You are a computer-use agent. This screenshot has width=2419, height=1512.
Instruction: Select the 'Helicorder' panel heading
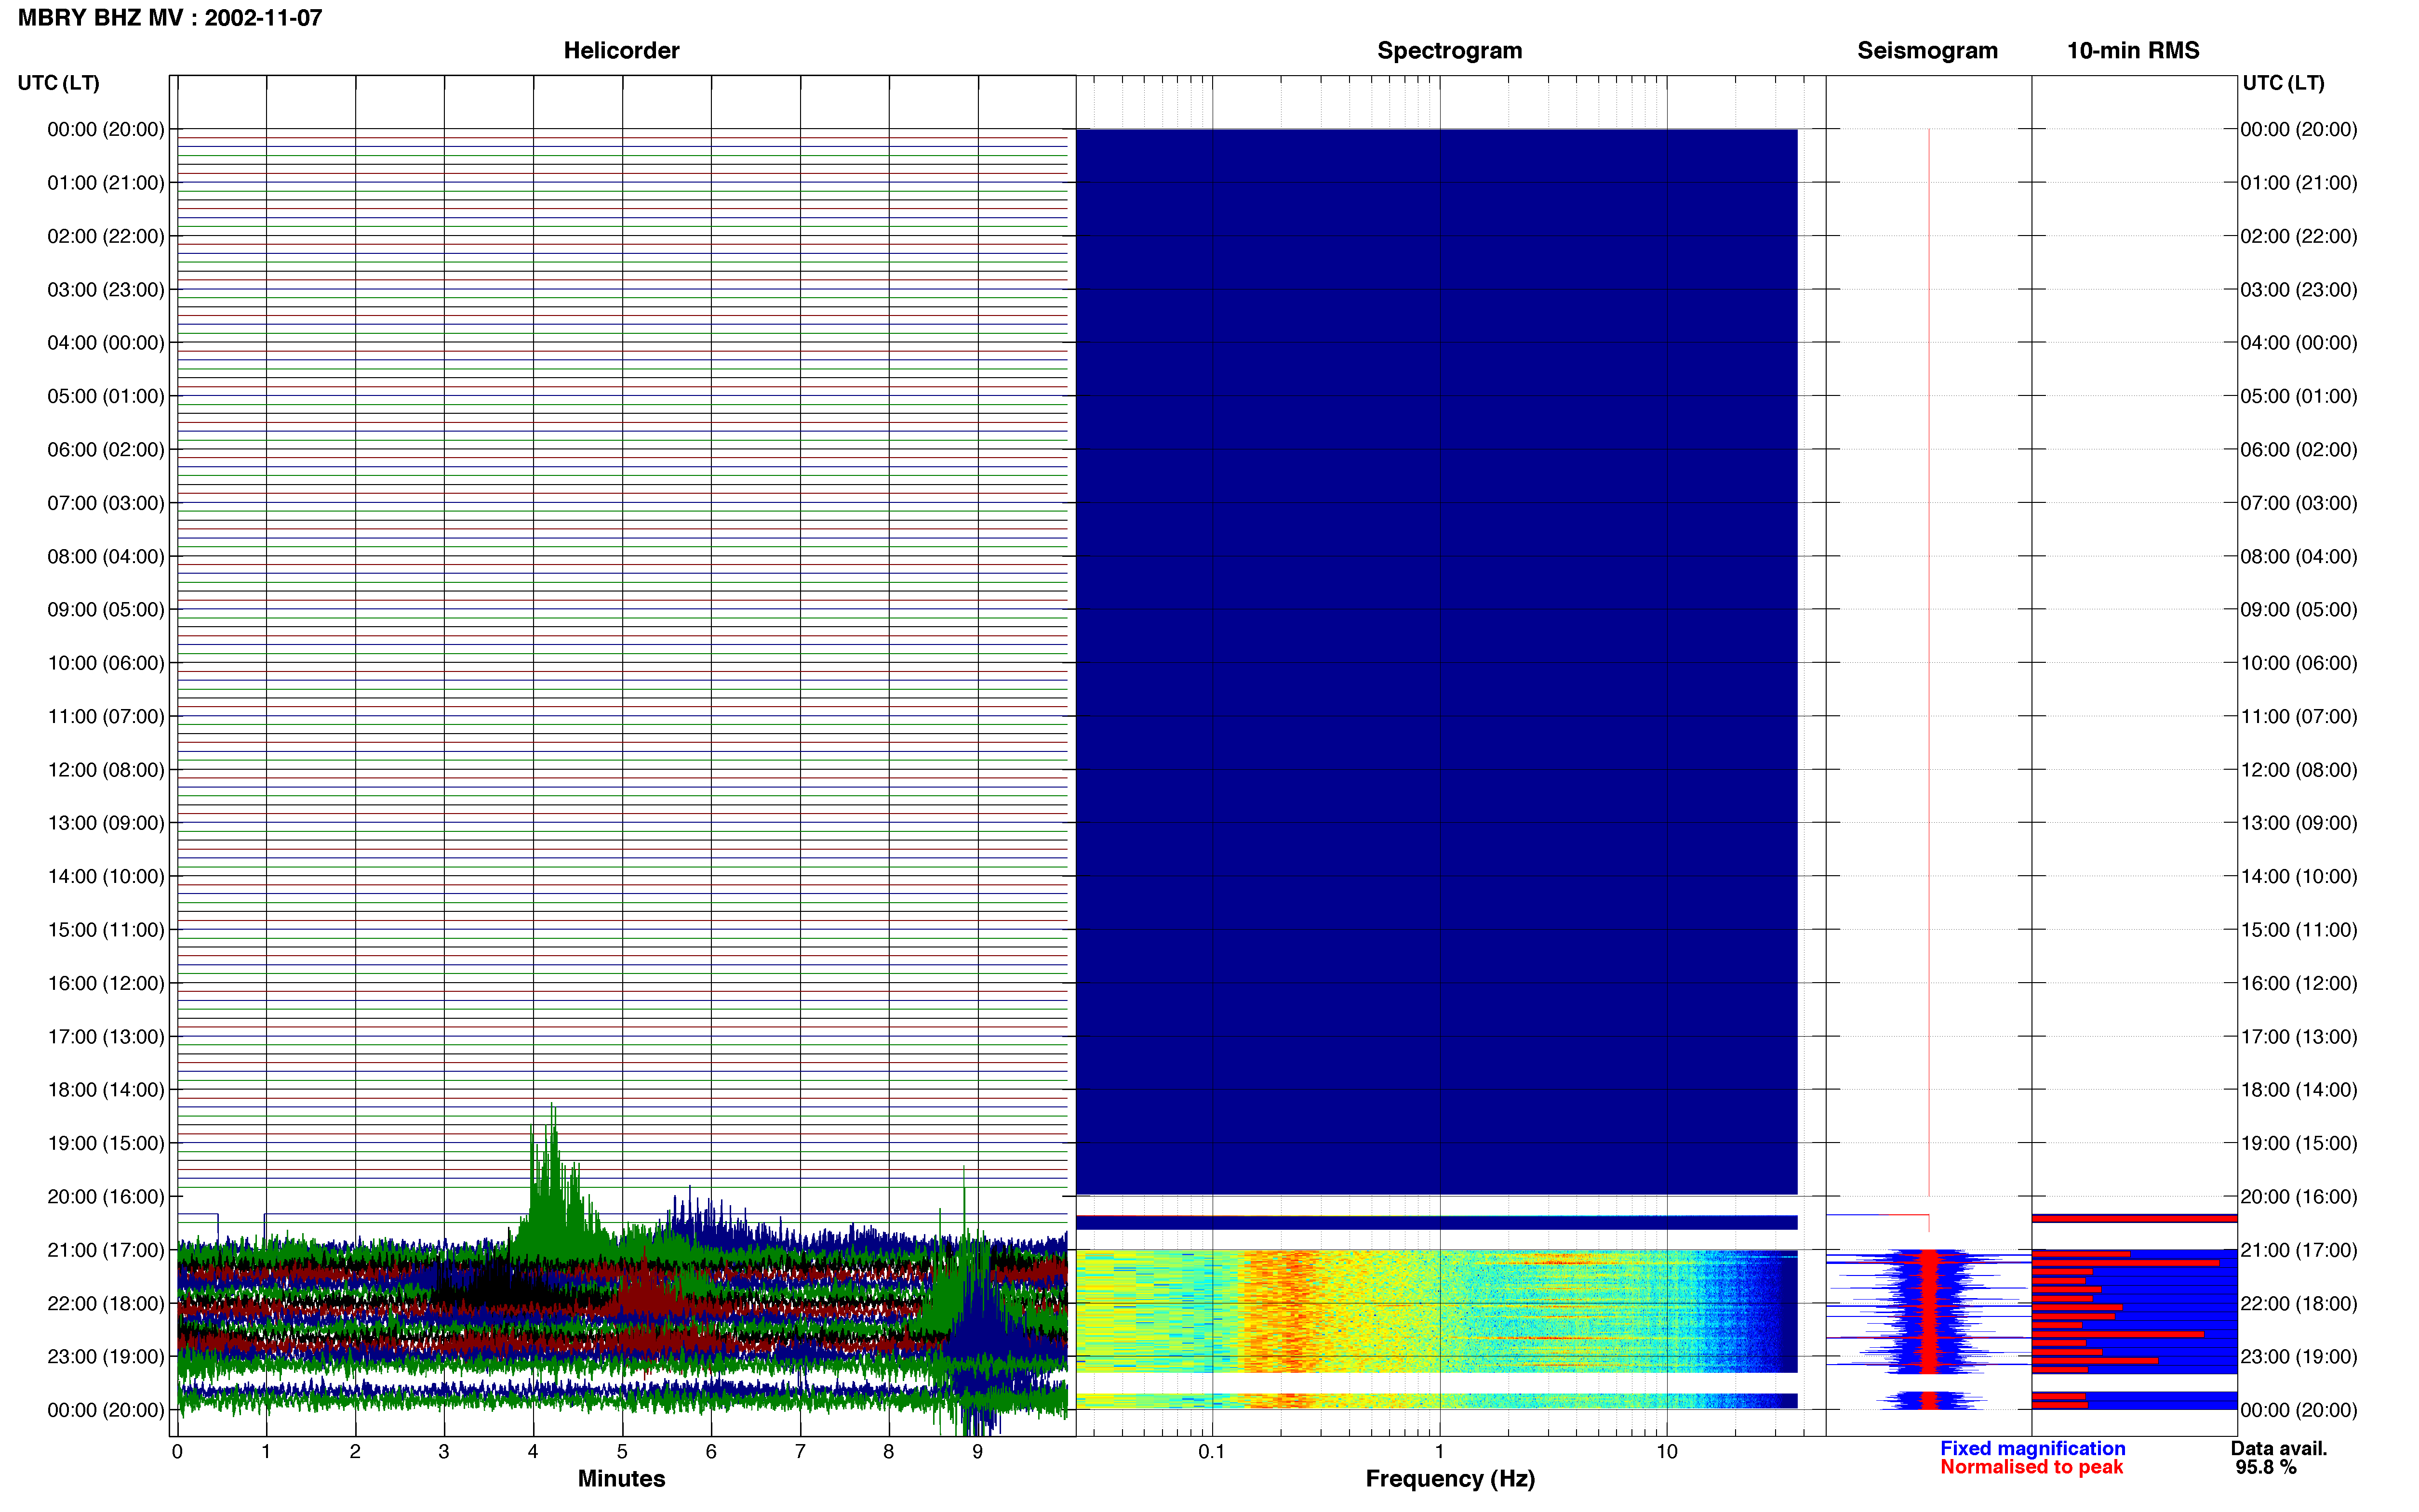point(621,51)
